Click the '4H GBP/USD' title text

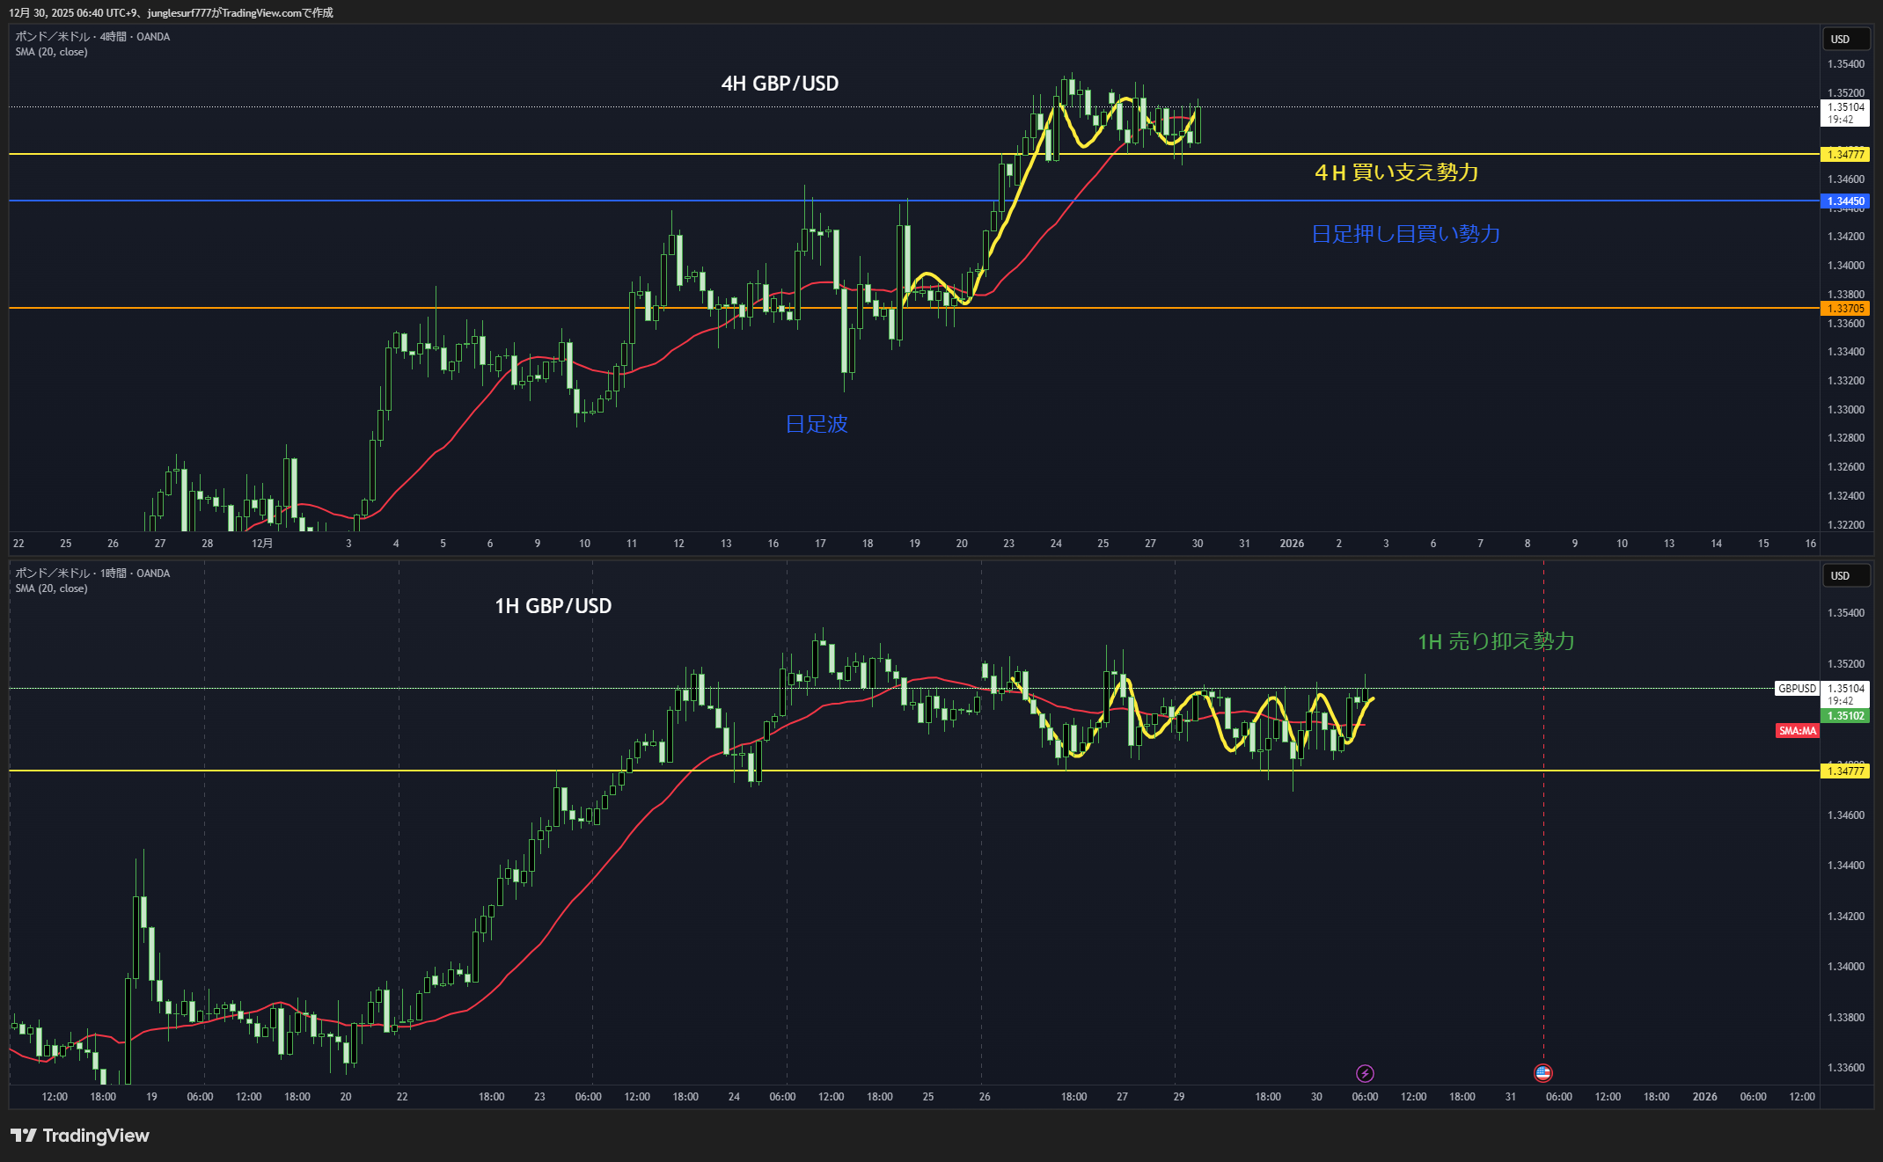click(780, 84)
